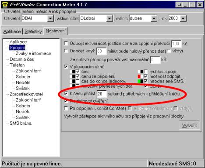Select Aplikace in the settings tree
Viewport: 205px width, 168px height.
(18, 42)
